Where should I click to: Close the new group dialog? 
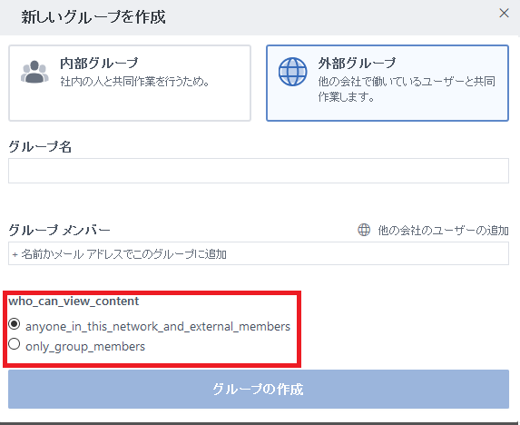pyautogui.click(x=504, y=14)
